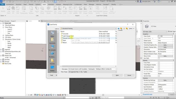Click Cancel in the Load Family dialog
176x99 pixels.
point(129,75)
